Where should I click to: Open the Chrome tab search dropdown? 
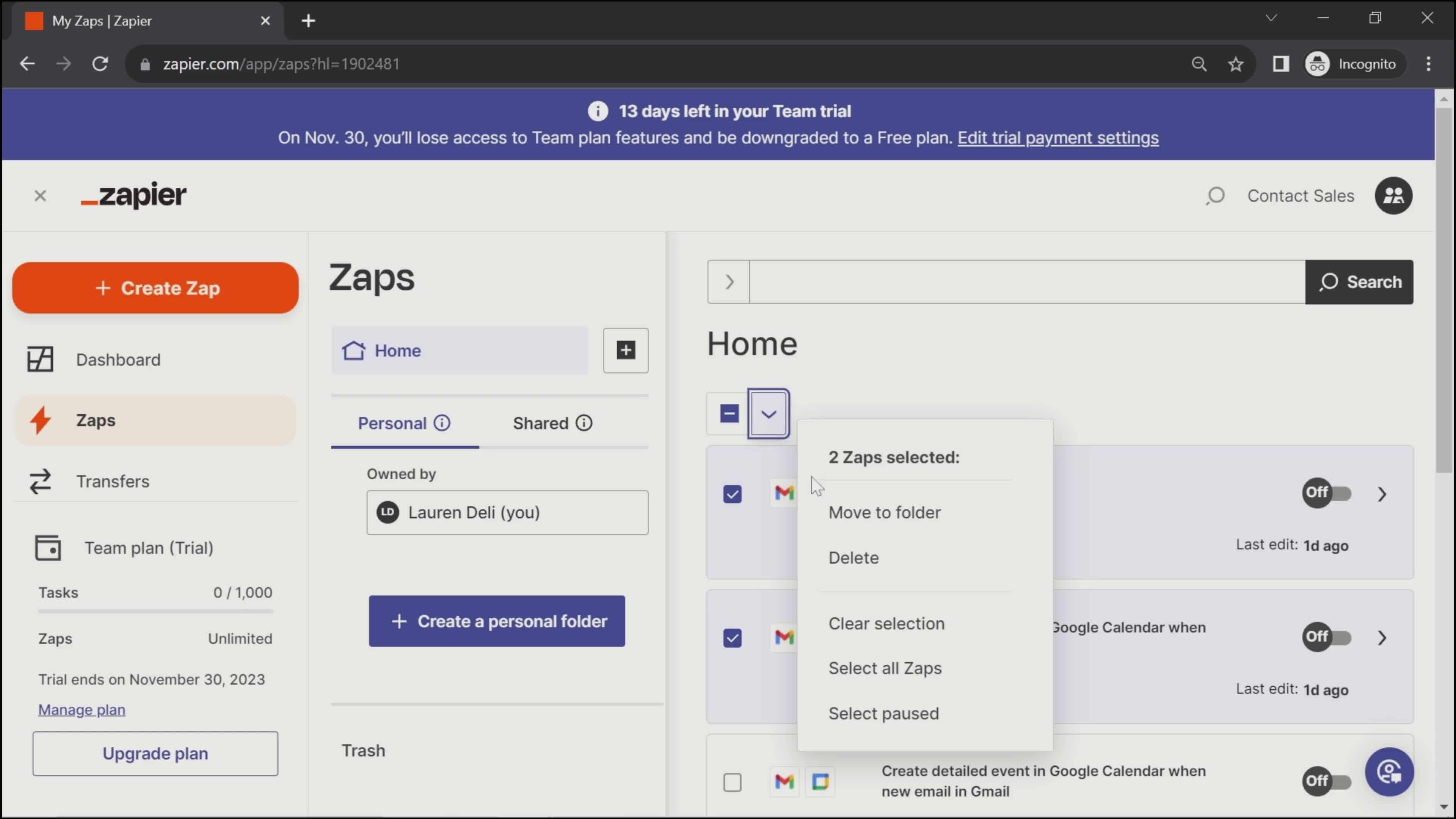pos(1271,18)
